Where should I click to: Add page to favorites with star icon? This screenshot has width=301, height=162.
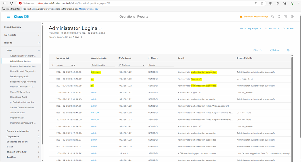pyautogui.click(x=262, y=3)
